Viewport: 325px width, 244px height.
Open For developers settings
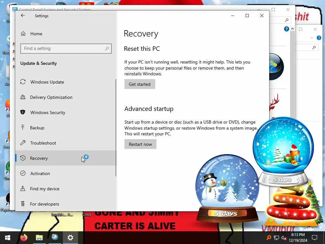pyautogui.click(x=65, y=204)
